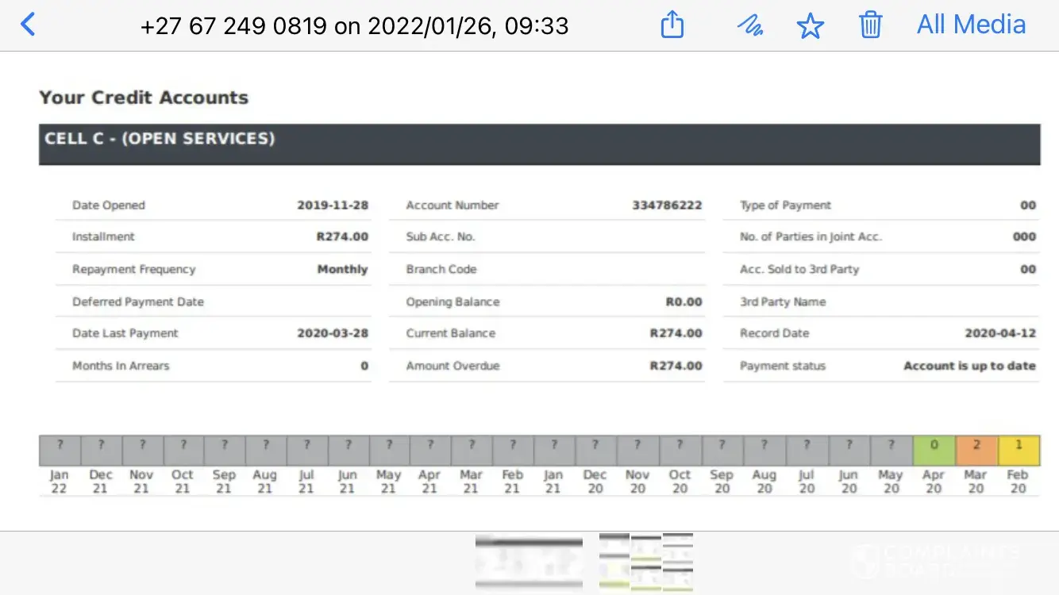This screenshot has height=595, width=1059.
Task: Tap the account number 334786222
Action: pyautogui.click(x=667, y=205)
